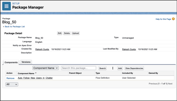Click the Edit package button

60,33
